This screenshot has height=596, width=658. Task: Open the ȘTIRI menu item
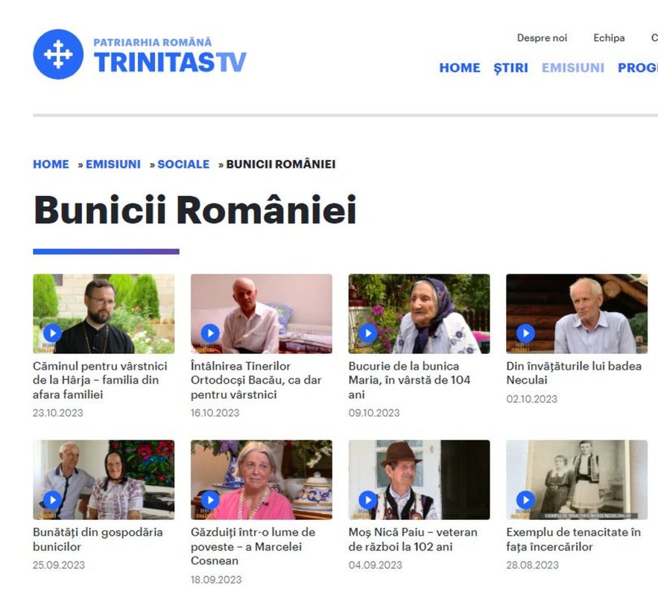[510, 68]
